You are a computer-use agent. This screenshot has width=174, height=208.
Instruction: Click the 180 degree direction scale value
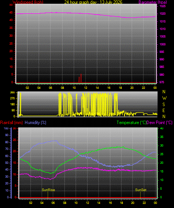(12, 105)
